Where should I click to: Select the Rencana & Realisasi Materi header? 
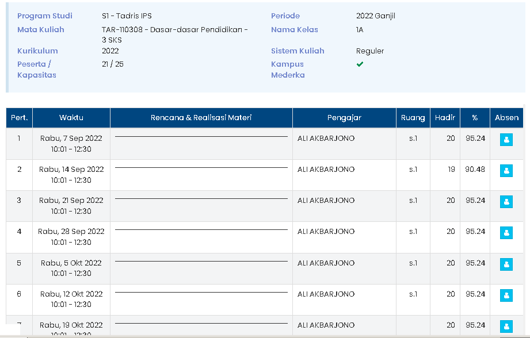(x=201, y=118)
